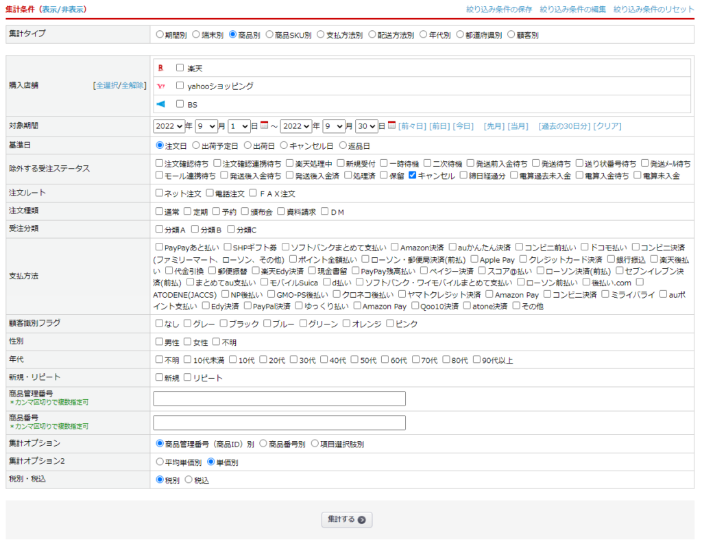702x544 pixels.
Task: Check the クレジットカード決済 payment checkbox
Action: coord(524,259)
